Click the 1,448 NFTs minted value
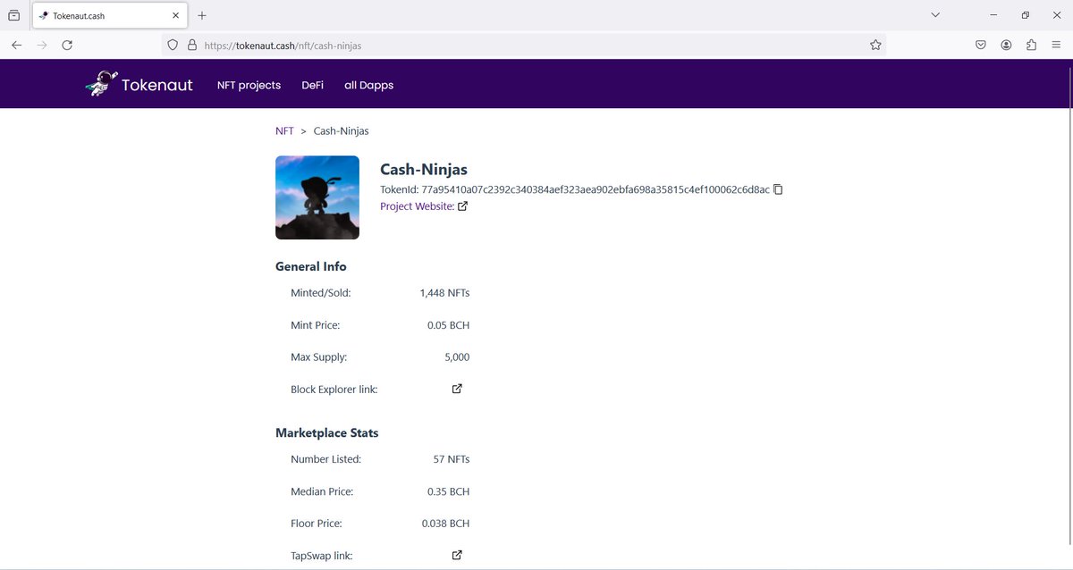Image resolution: width=1073 pixels, height=570 pixels. click(x=444, y=293)
